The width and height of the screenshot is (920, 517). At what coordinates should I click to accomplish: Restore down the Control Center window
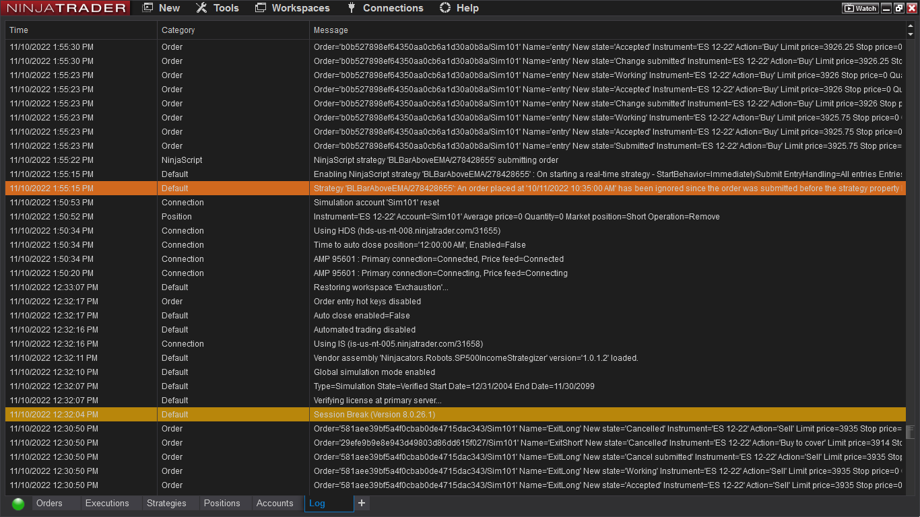(898, 8)
